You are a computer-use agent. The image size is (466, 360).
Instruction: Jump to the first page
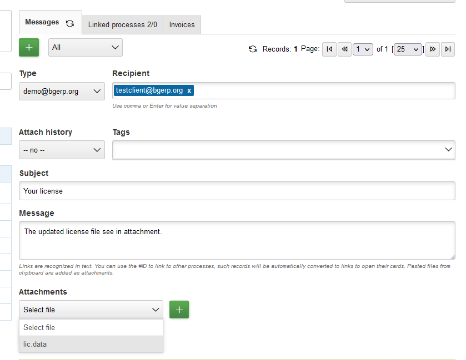click(329, 49)
